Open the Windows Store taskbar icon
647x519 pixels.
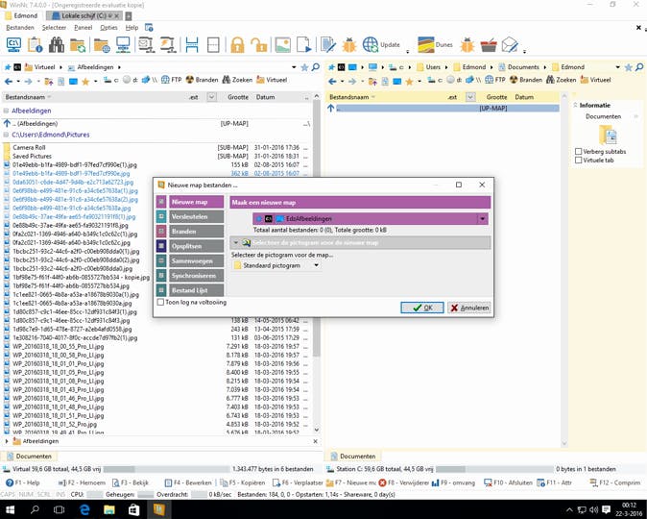pyautogui.click(x=133, y=509)
